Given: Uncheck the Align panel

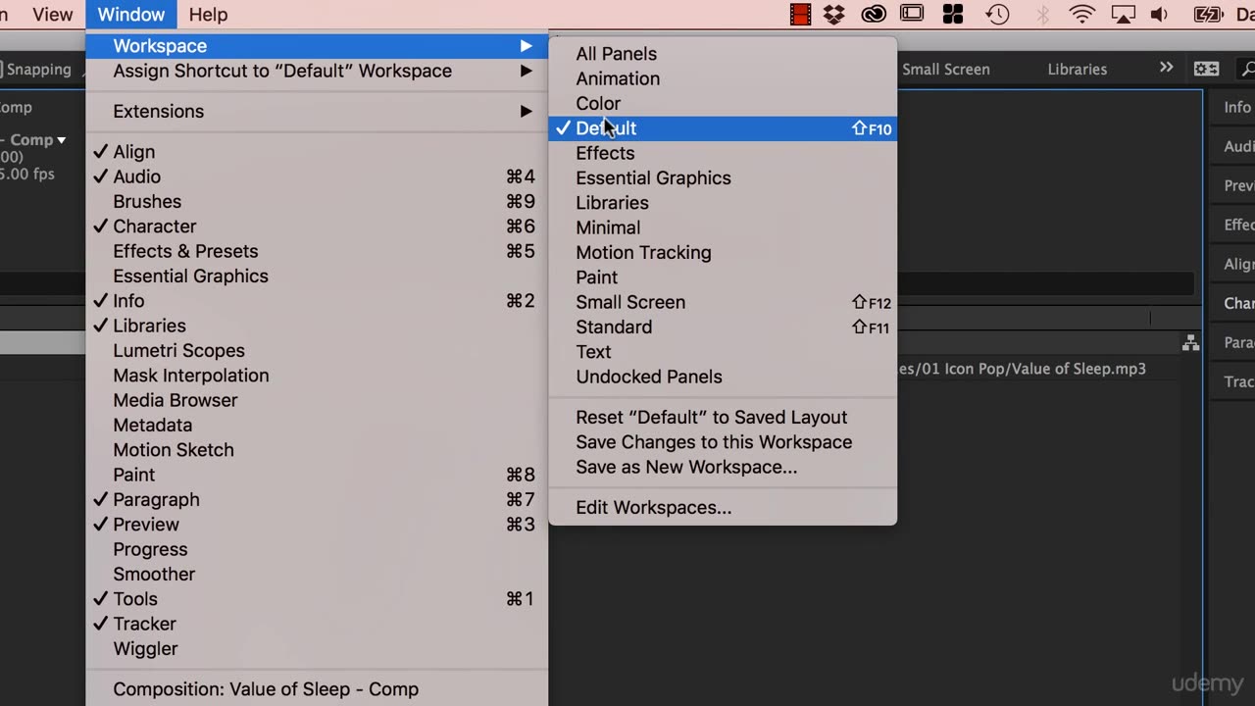Looking at the screenshot, I should click(317, 152).
